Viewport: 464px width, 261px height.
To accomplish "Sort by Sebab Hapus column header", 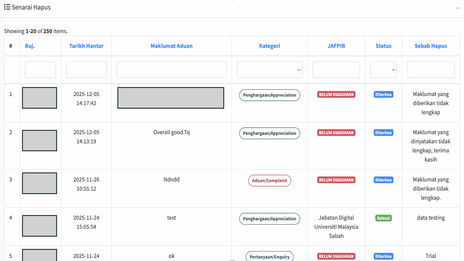I will (430, 46).
